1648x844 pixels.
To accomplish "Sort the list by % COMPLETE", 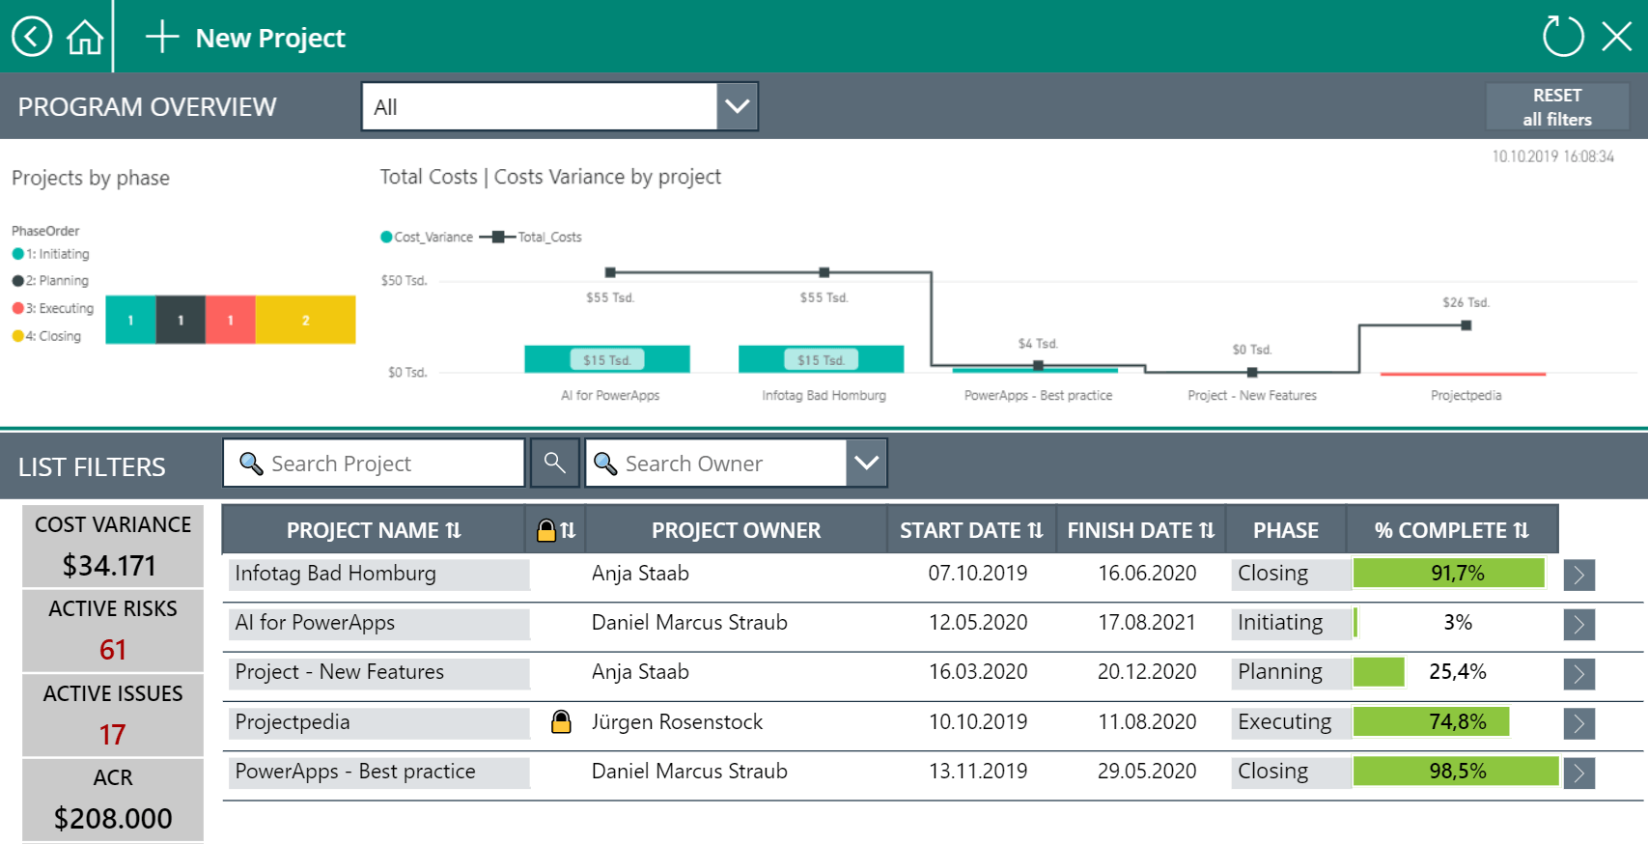I will [x=1452, y=530].
